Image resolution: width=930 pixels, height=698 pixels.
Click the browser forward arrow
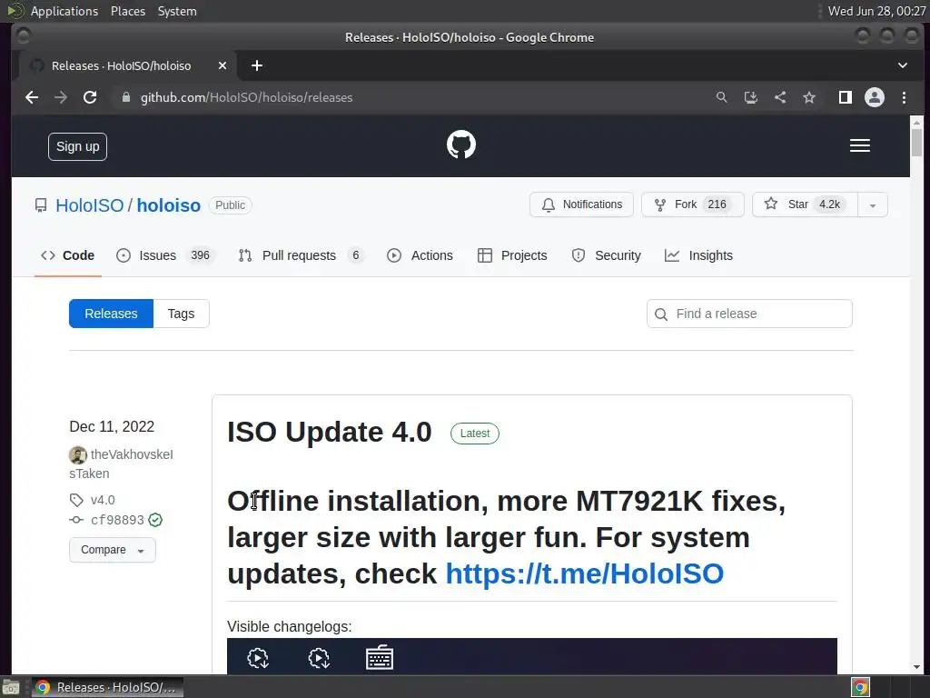[x=61, y=97]
